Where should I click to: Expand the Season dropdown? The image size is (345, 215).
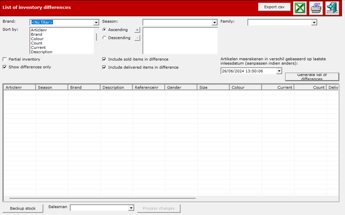(214, 23)
